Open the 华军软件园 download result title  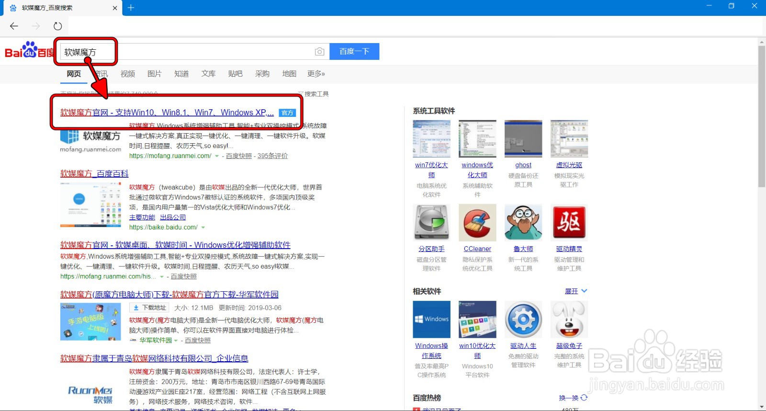(169, 294)
